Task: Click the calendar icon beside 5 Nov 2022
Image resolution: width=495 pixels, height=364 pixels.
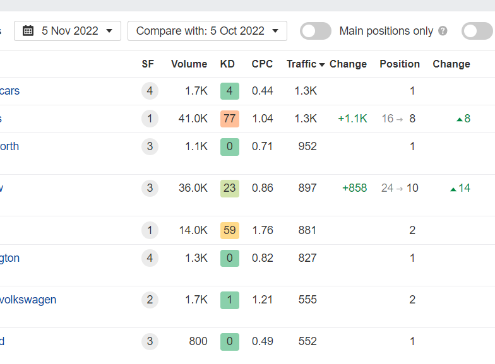Action: (28, 31)
